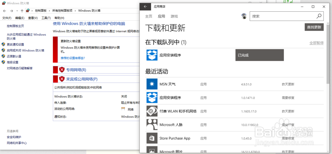Image resolution: width=332 pixels, height=154 pixels.
Task: Click the shield icon beside 更改通知设置
Action: (x=3, y=44)
